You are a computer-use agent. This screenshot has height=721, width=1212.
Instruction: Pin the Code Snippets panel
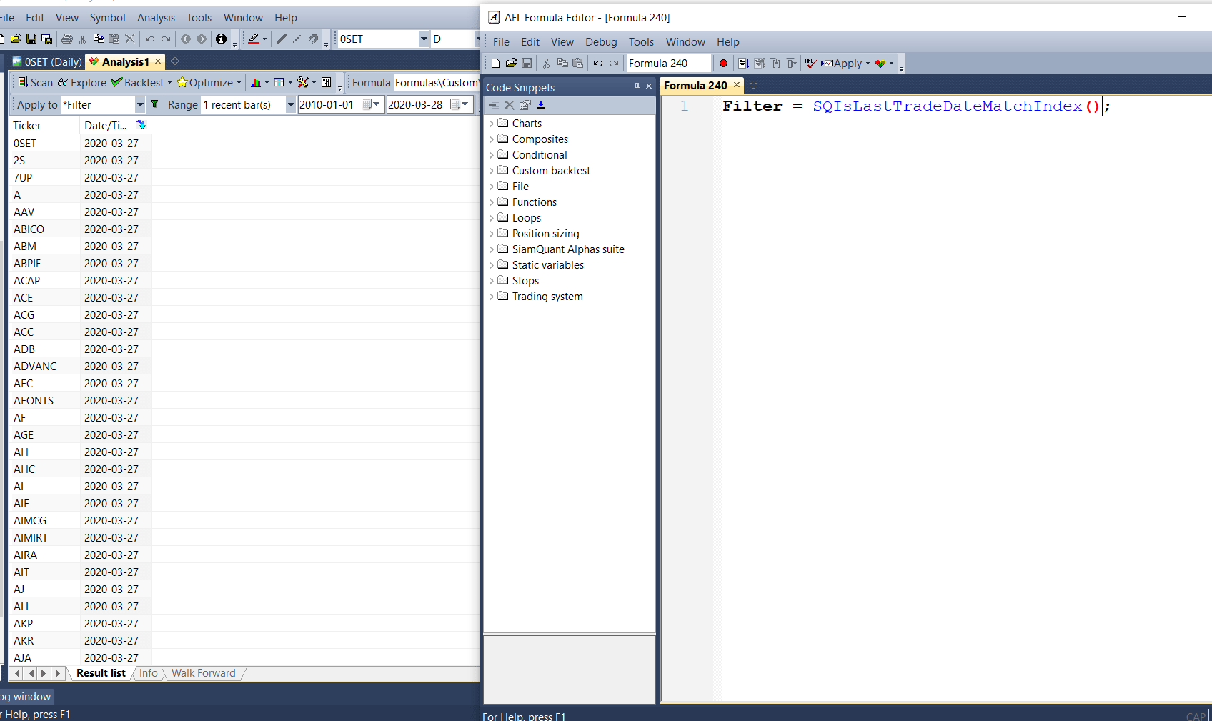pos(637,86)
